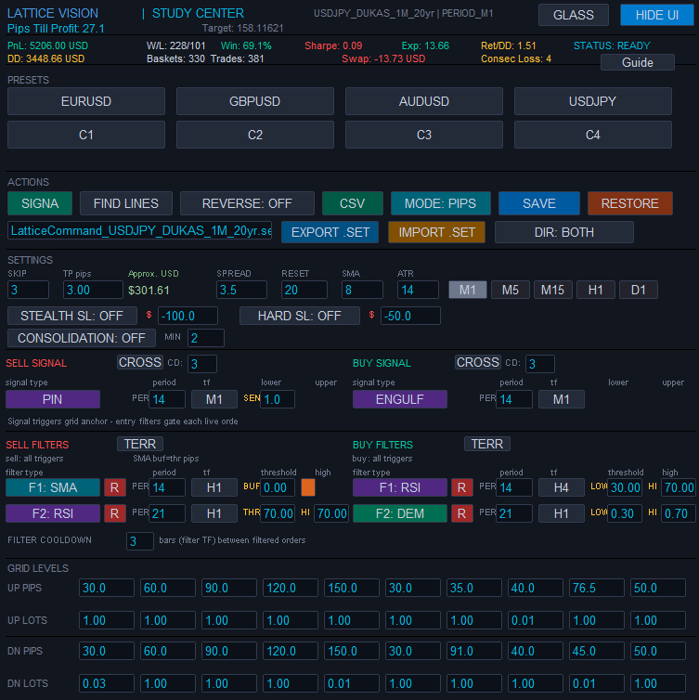Toggle STEALTH SL: OFF
The width and height of the screenshot is (699, 700).
click(x=71, y=316)
